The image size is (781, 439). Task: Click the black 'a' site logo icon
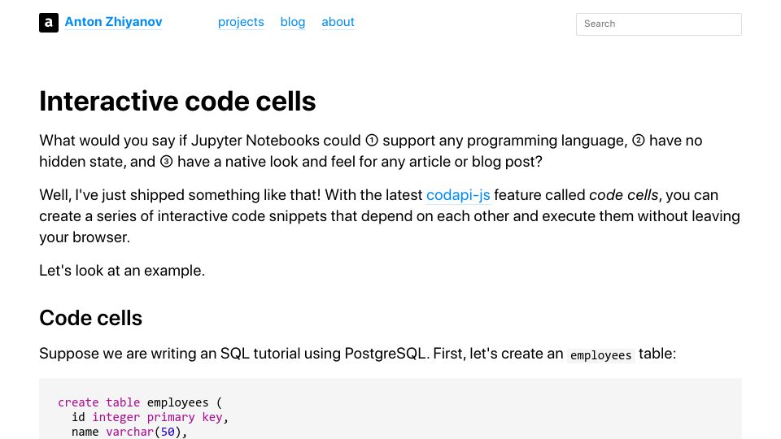(x=49, y=23)
